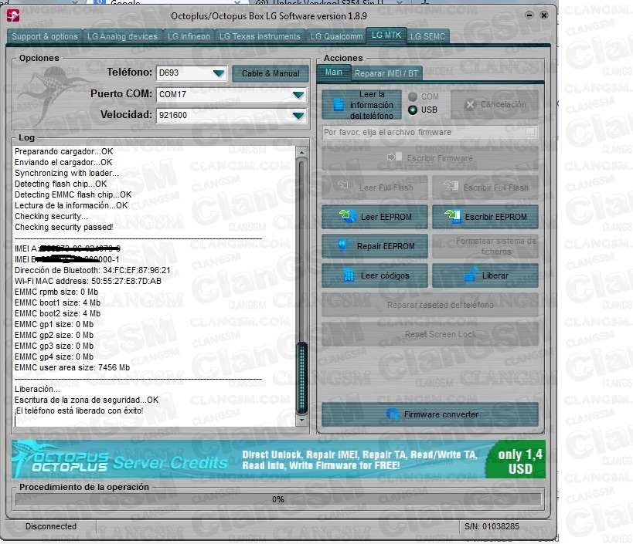Click the Firmware converter button
Viewport: 633px width, 544px height.
[x=430, y=414]
